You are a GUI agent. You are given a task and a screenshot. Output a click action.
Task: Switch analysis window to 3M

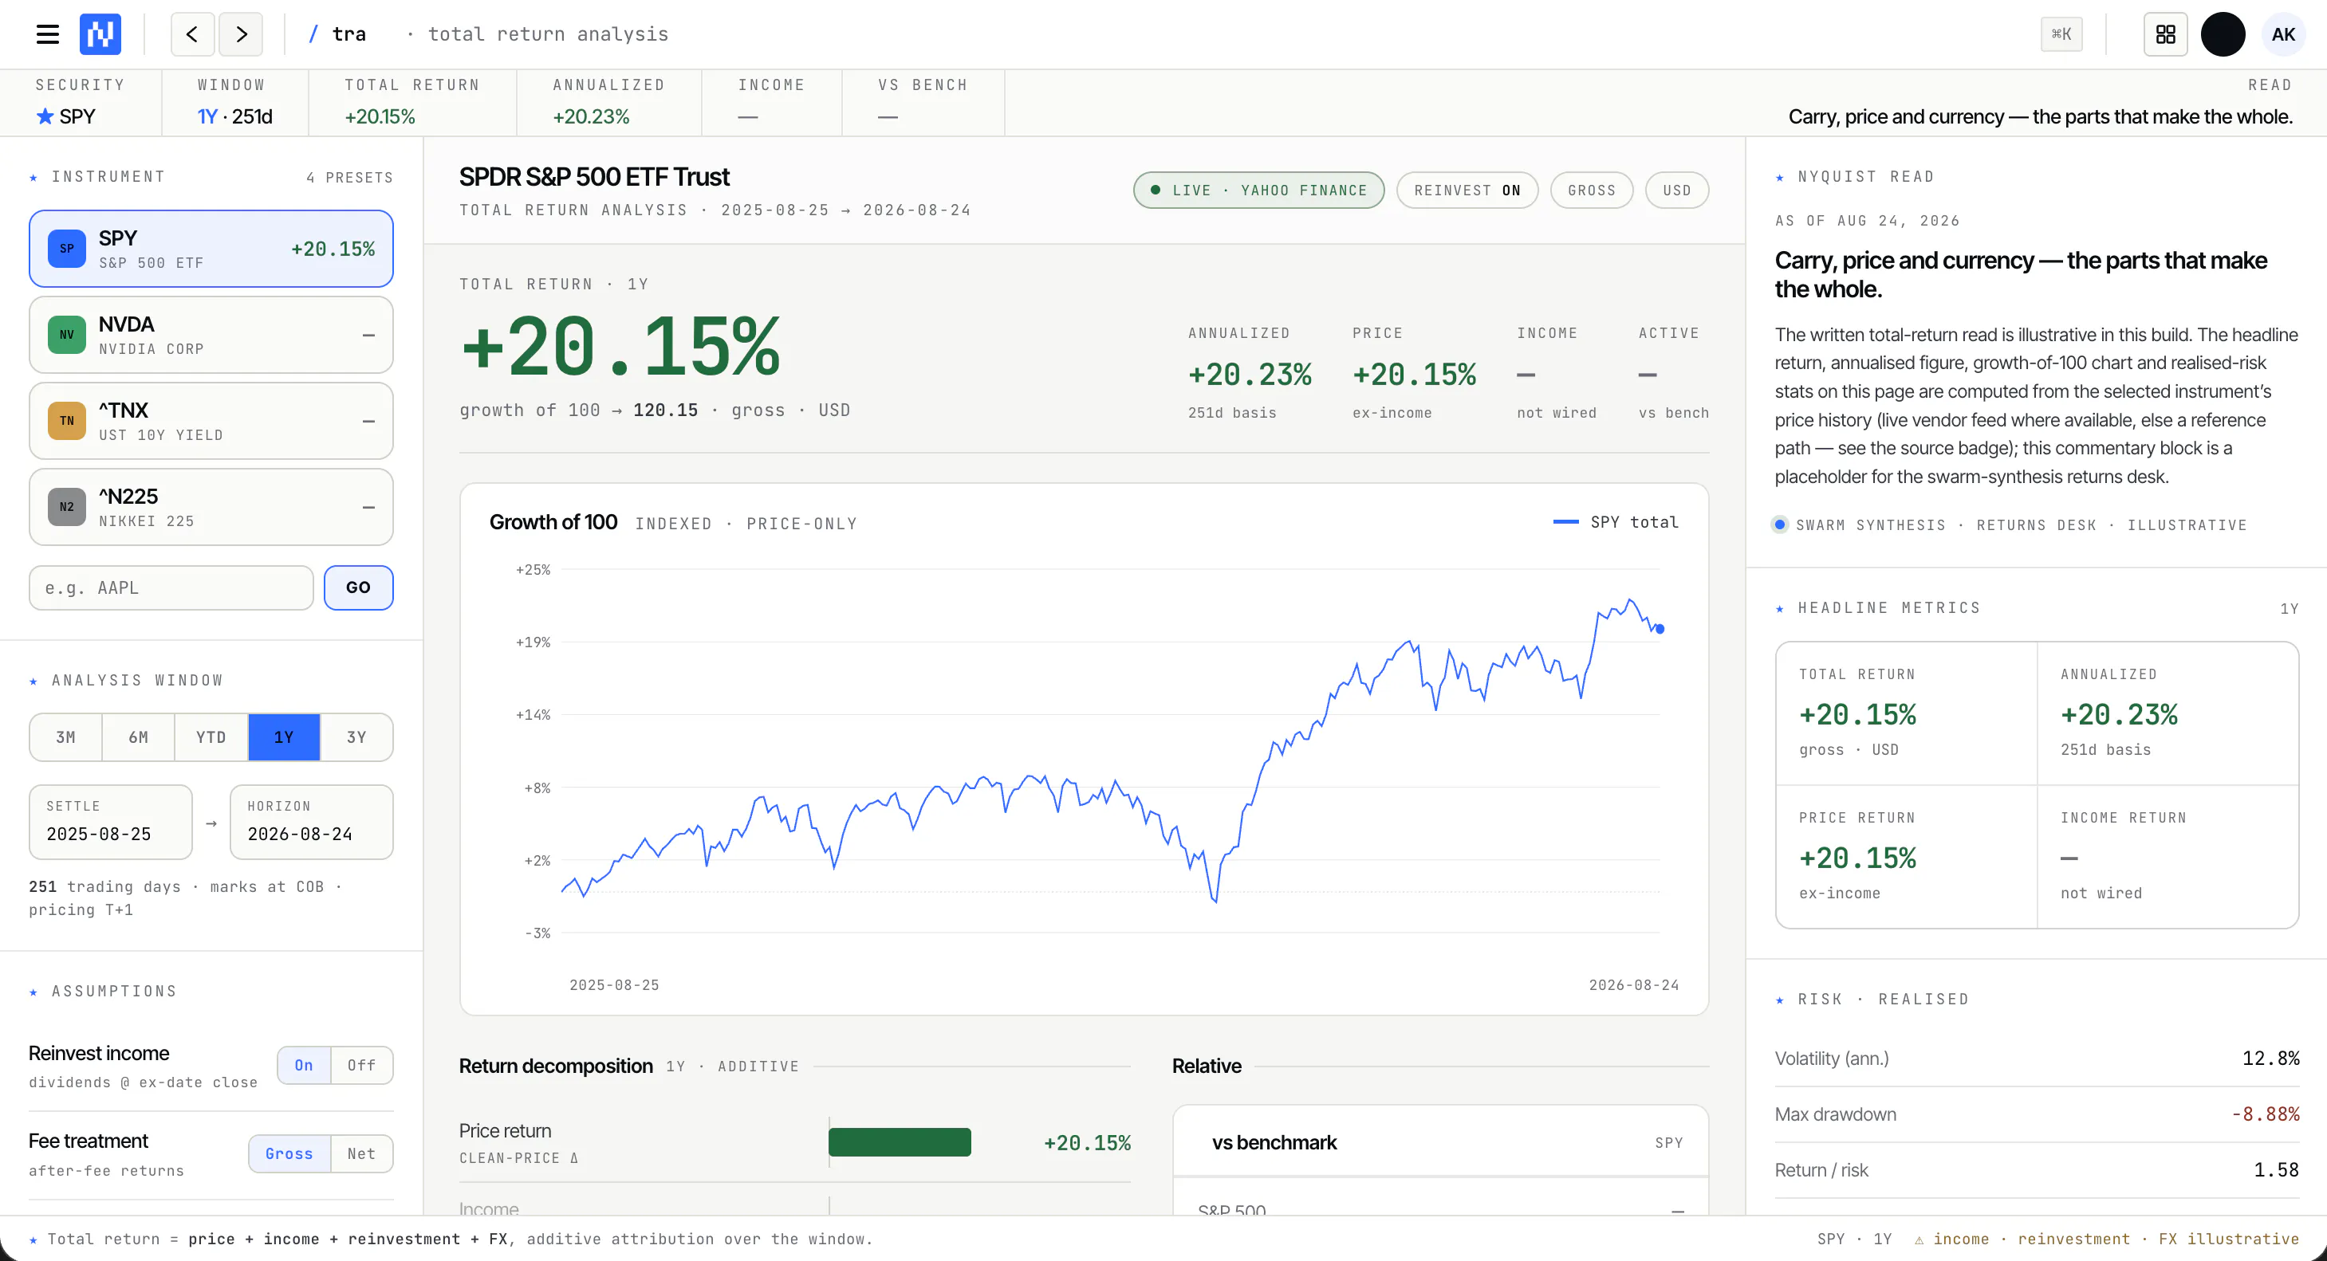click(x=66, y=737)
